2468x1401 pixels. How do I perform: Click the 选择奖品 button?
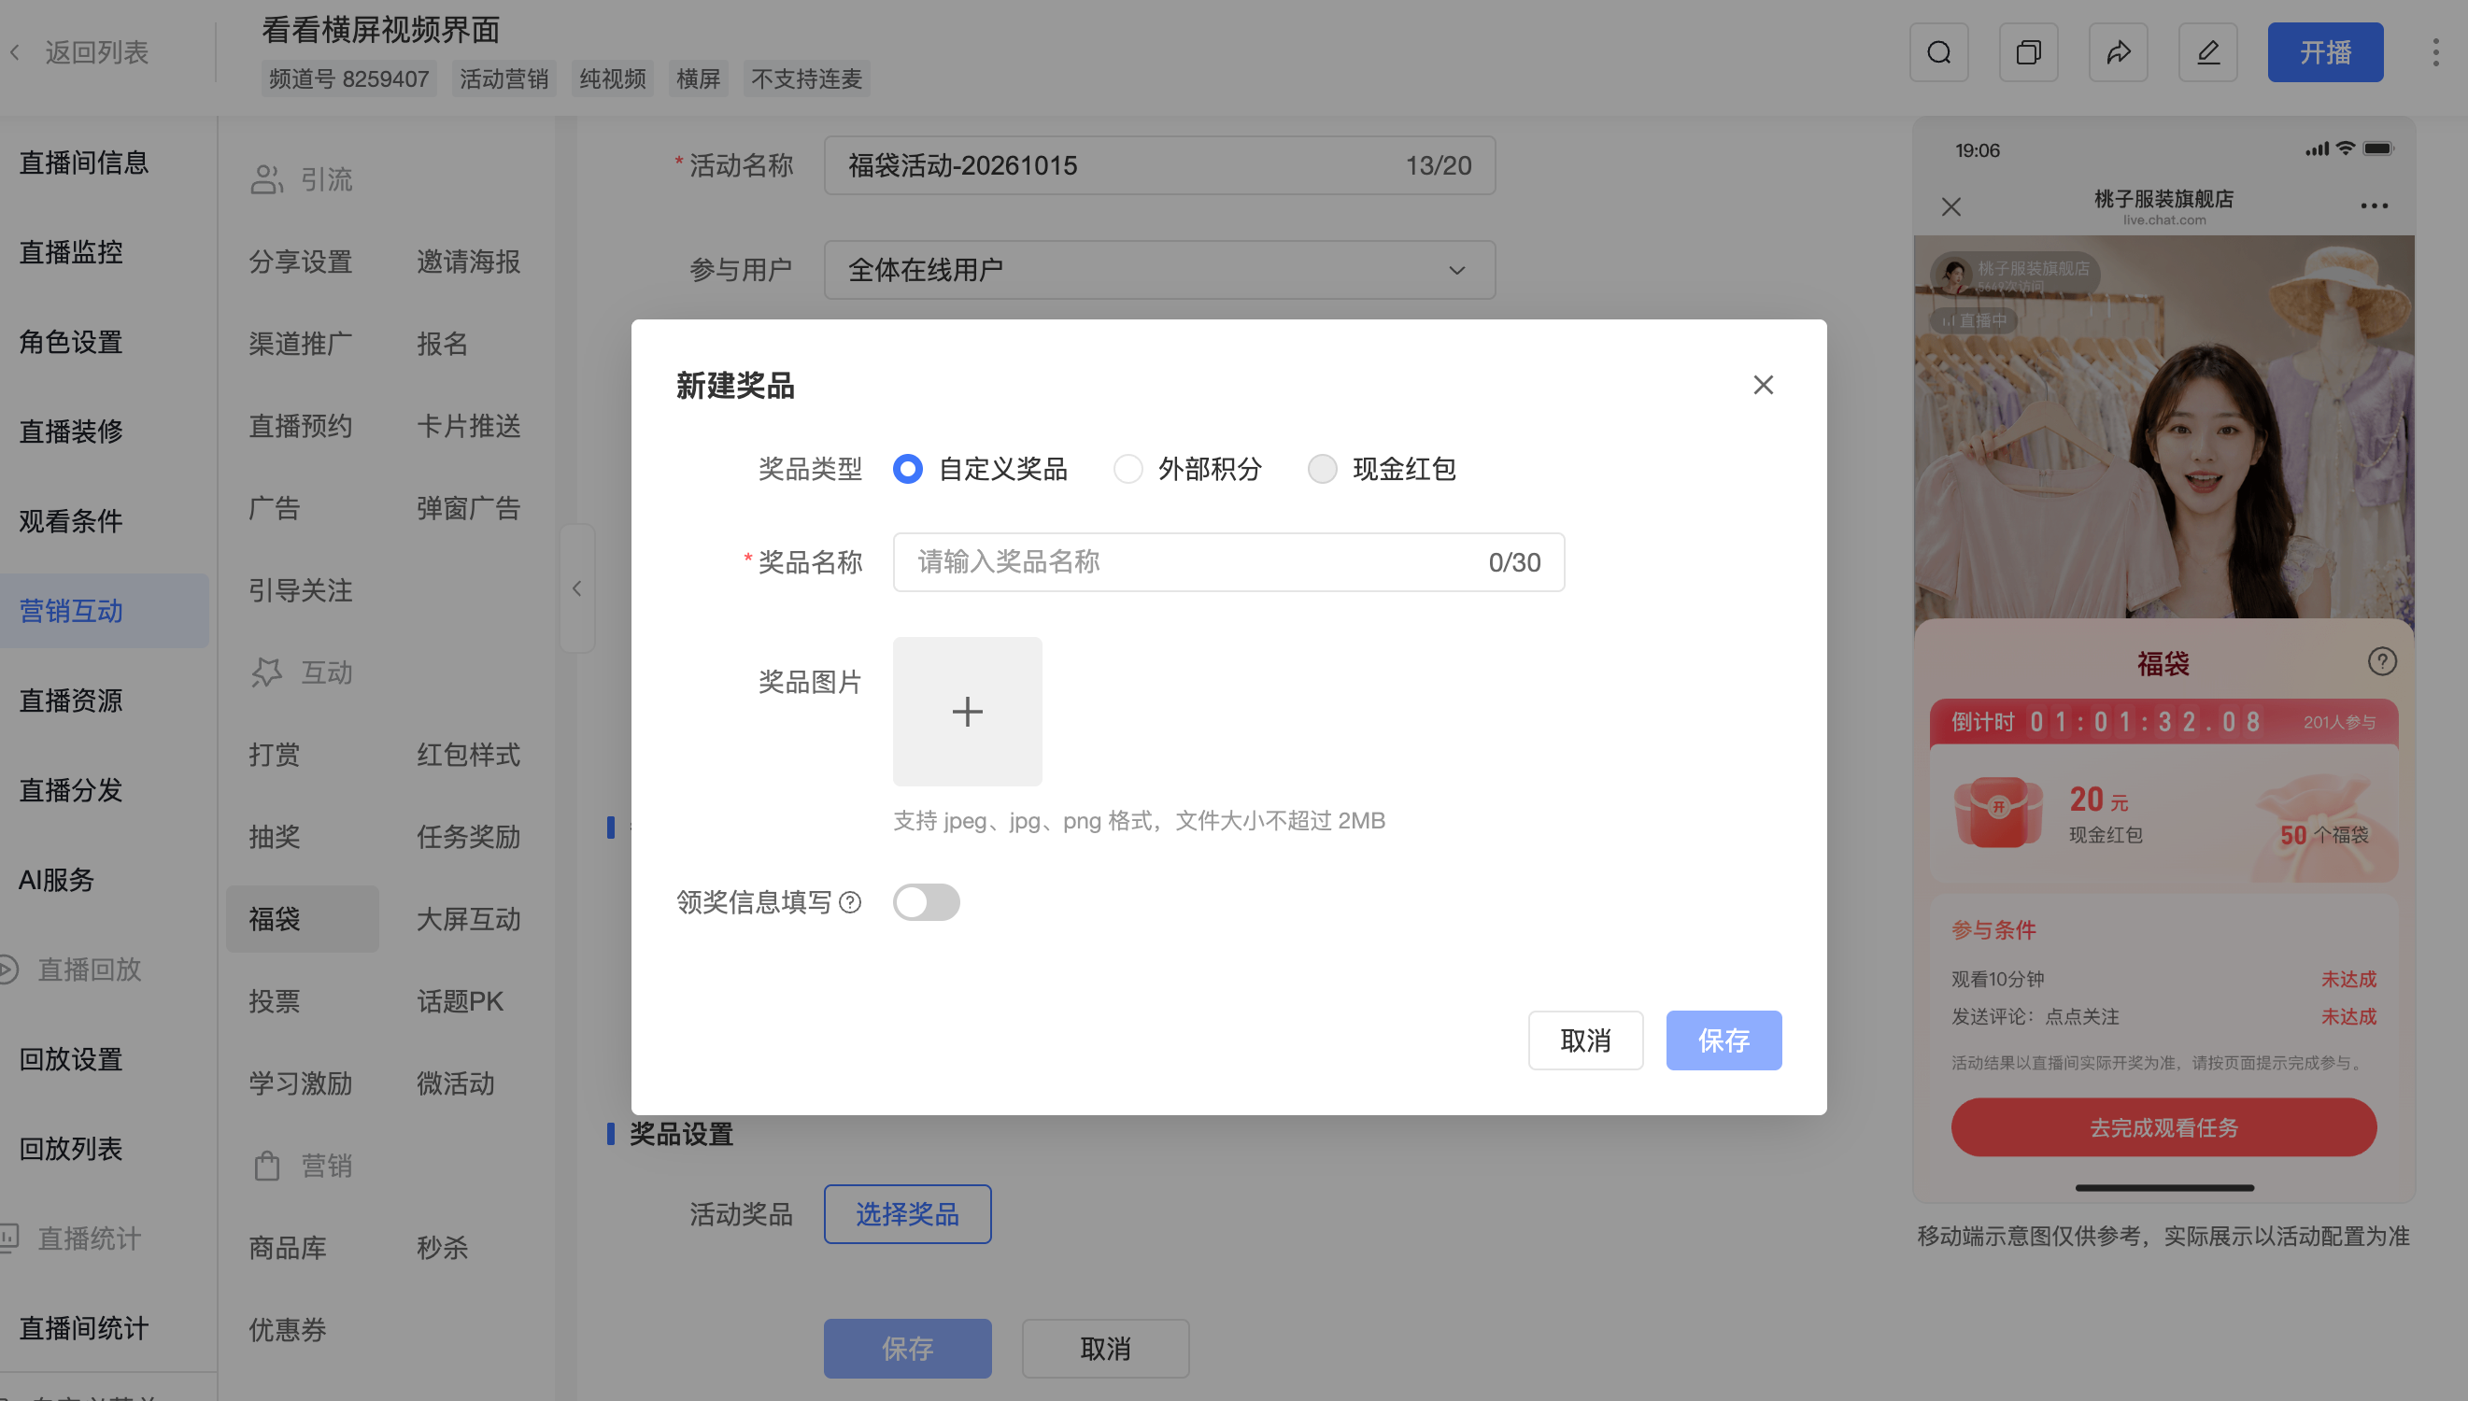(x=907, y=1214)
